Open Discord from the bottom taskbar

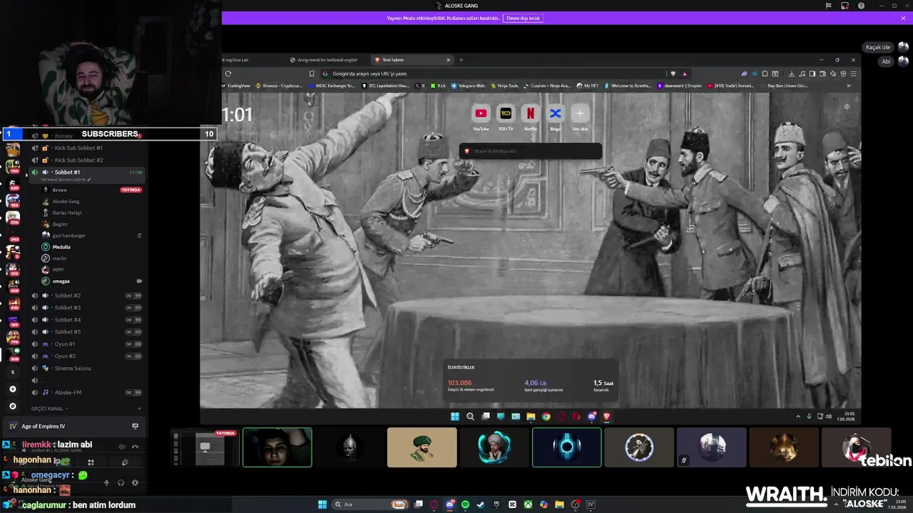(449, 504)
